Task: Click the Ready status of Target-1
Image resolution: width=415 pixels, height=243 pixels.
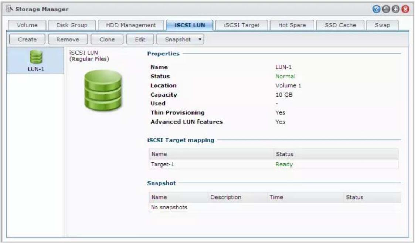Action: 284,164
